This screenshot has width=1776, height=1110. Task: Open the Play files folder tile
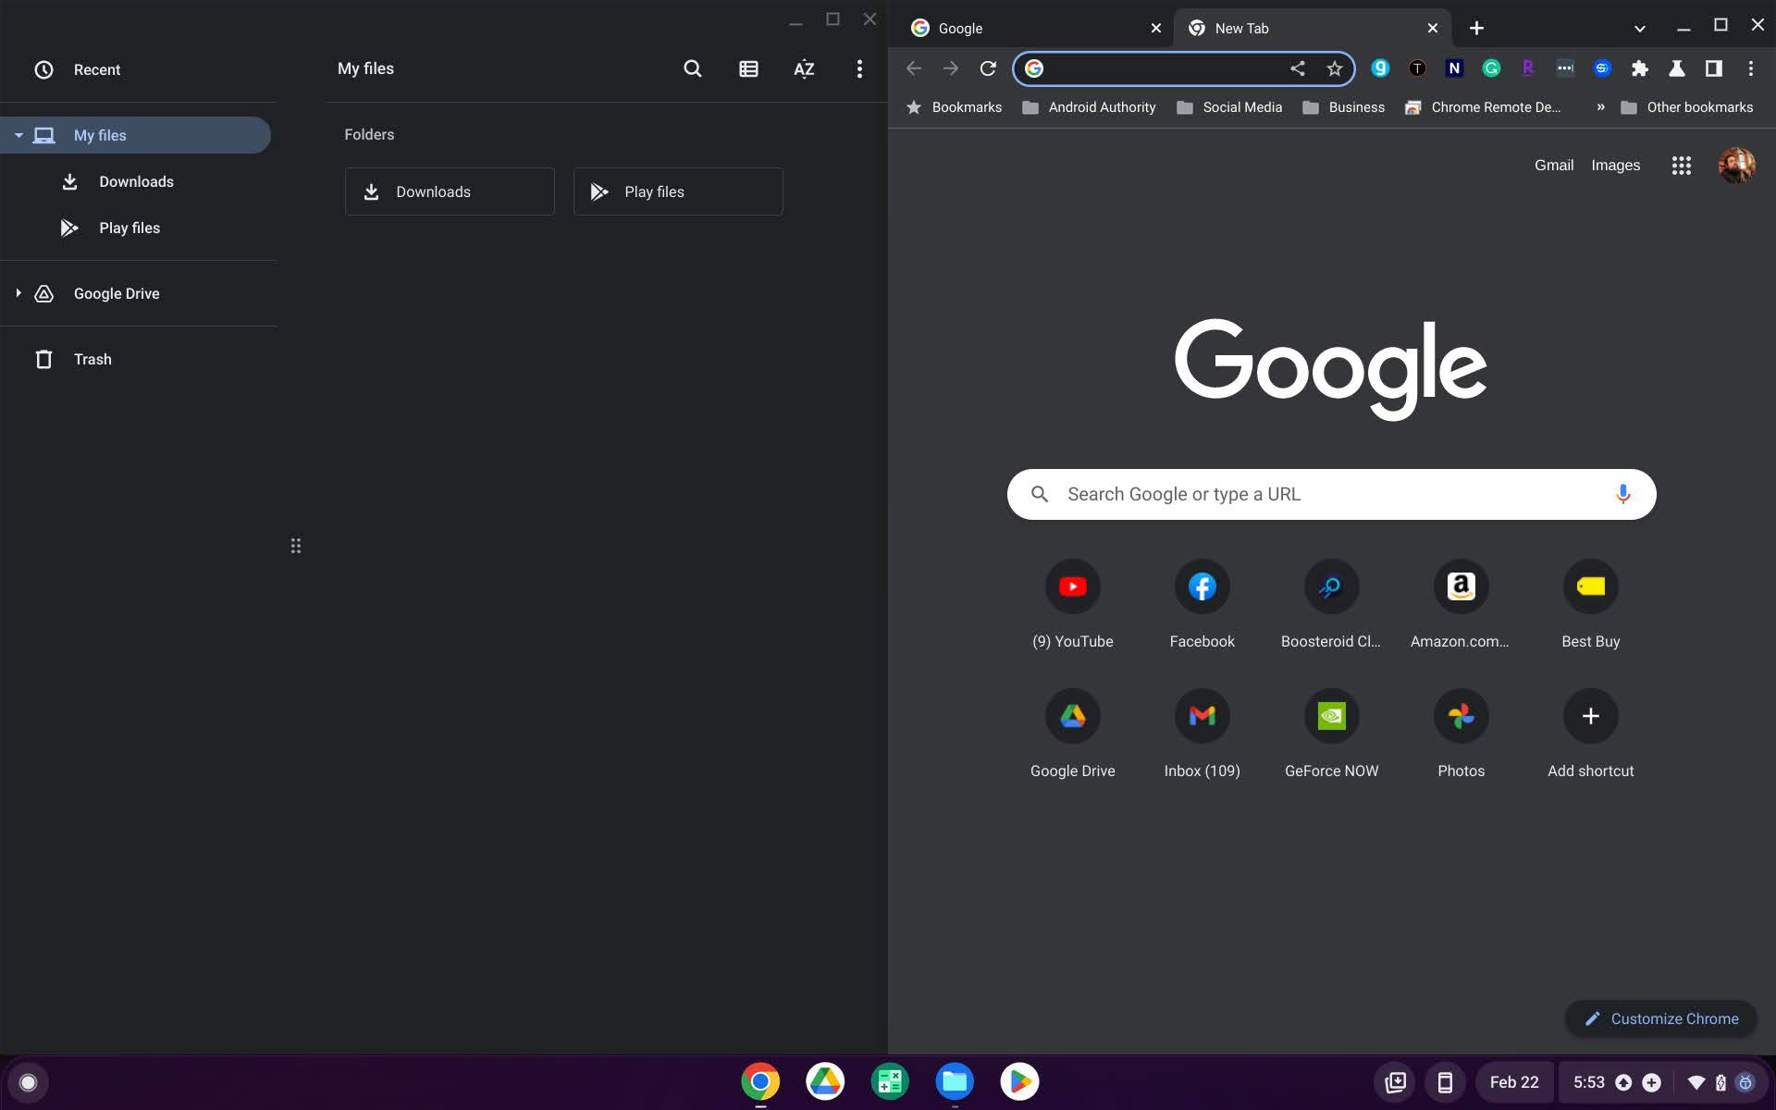point(677,191)
